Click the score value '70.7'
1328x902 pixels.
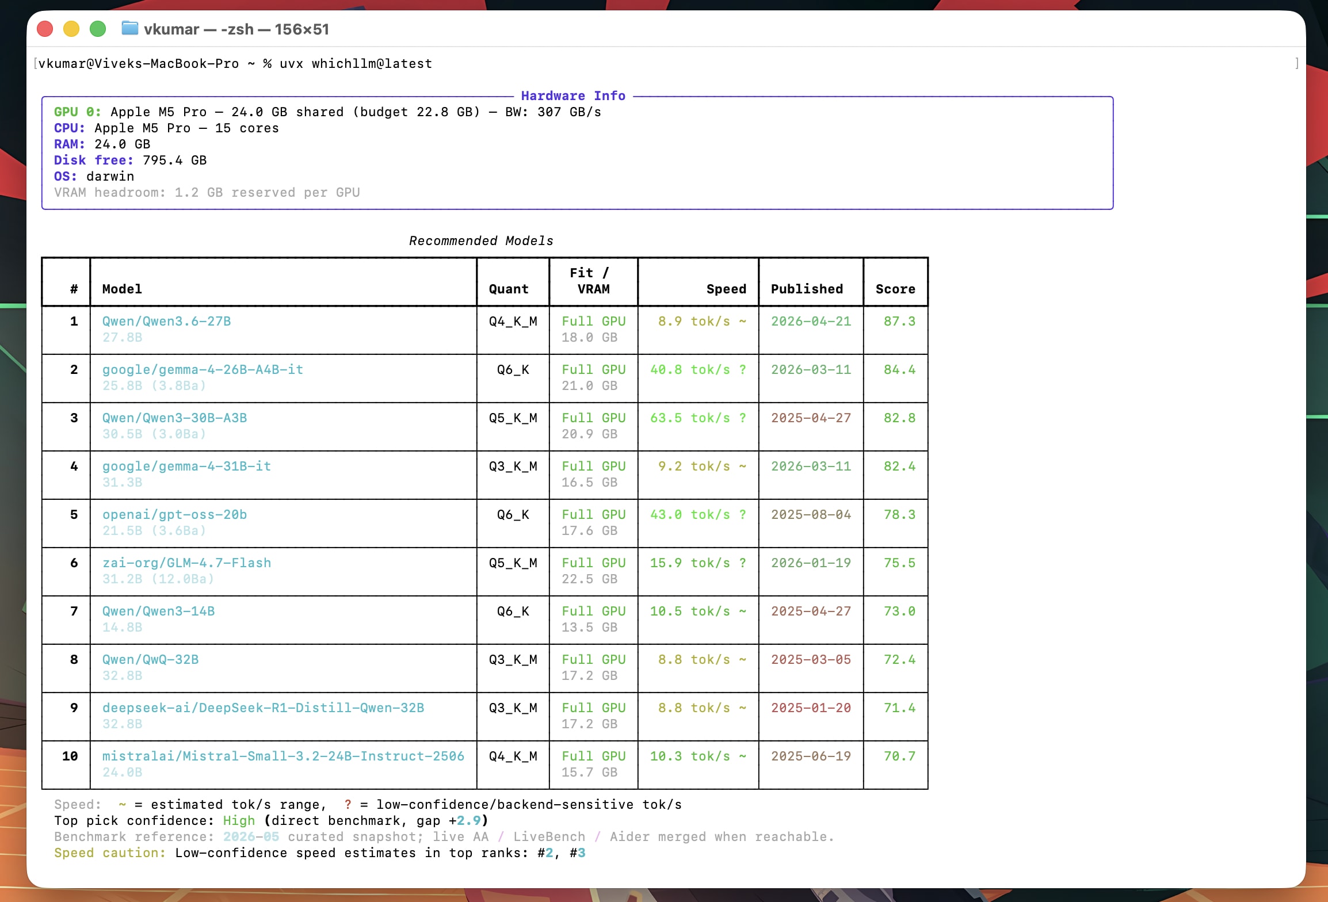899,756
